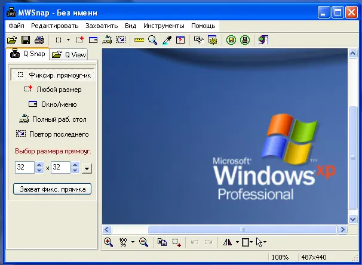Toggle auto-save with the green circle disk icon

[231, 40]
